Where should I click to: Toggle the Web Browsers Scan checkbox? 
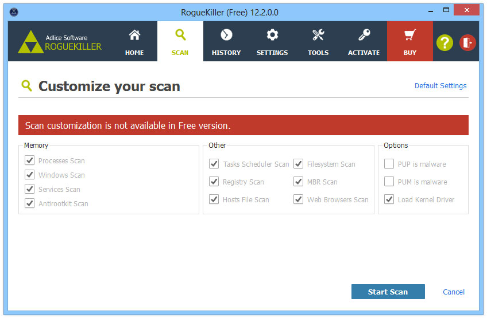tap(299, 199)
